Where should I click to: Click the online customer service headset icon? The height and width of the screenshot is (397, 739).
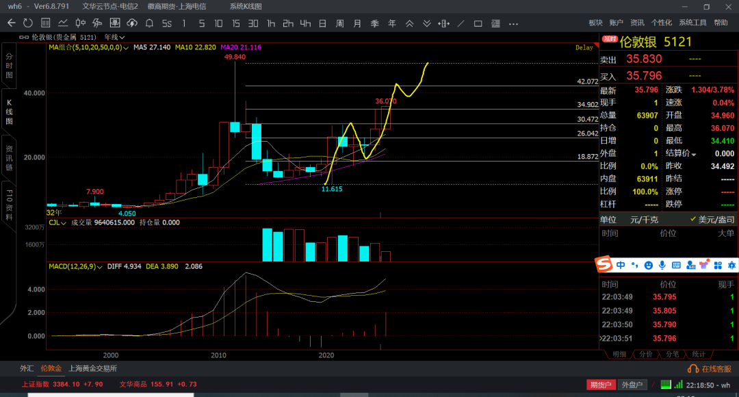692,369
